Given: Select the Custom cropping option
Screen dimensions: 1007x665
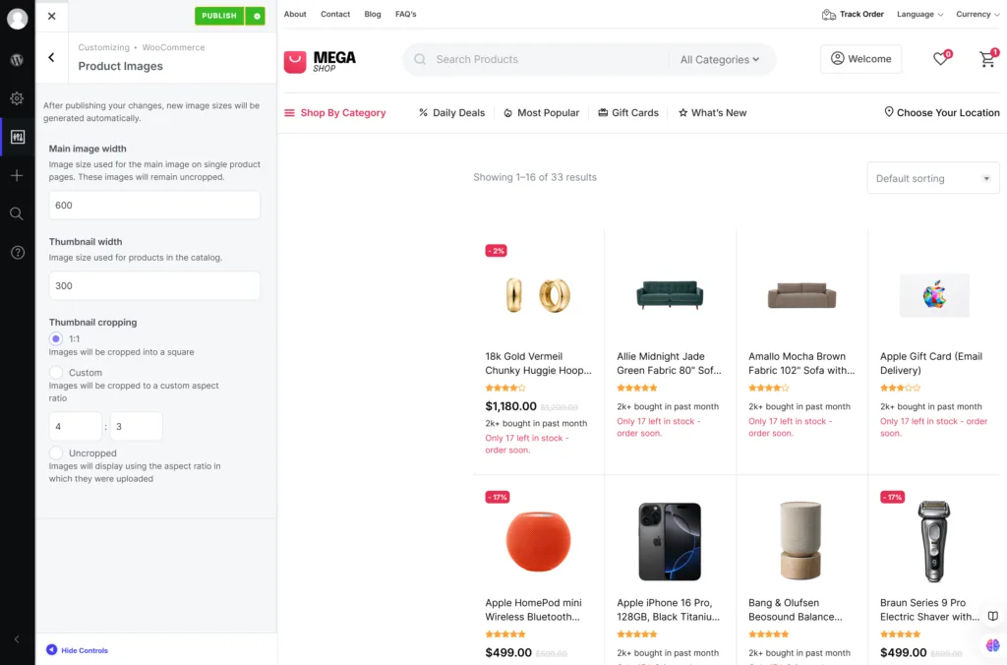Looking at the screenshot, I should (x=56, y=372).
